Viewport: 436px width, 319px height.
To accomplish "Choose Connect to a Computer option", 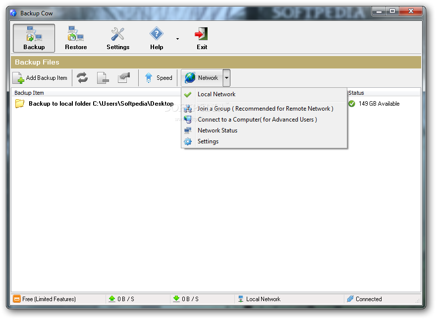I will pyautogui.click(x=264, y=120).
